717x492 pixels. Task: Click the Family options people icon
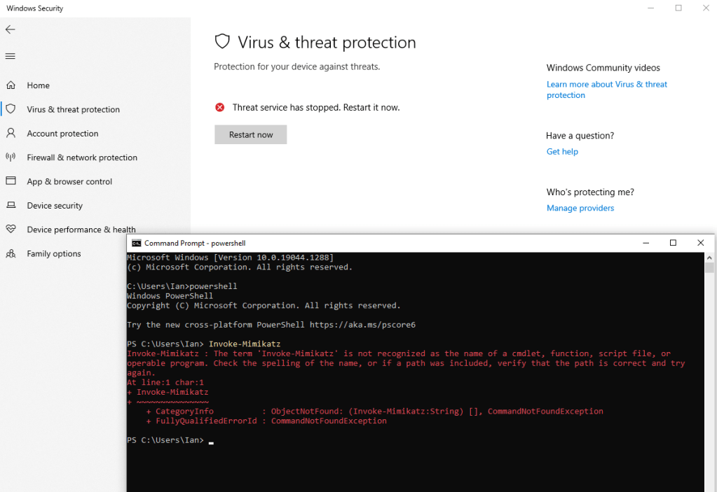[x=11, y=253]
